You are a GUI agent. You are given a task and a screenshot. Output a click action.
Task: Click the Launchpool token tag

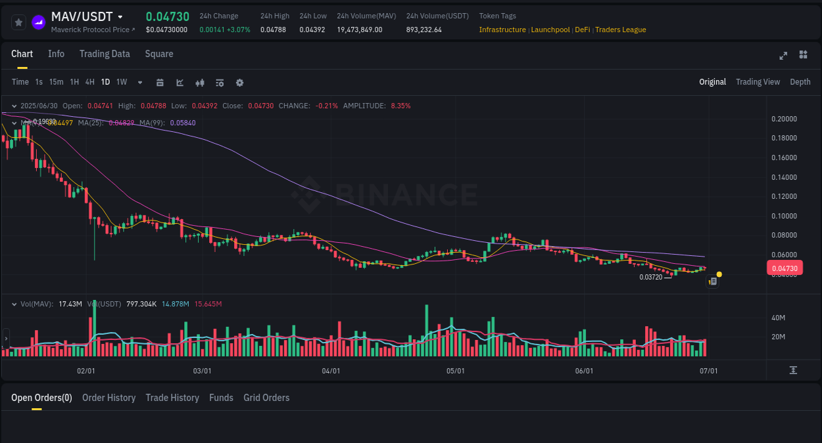click(550, 30)
